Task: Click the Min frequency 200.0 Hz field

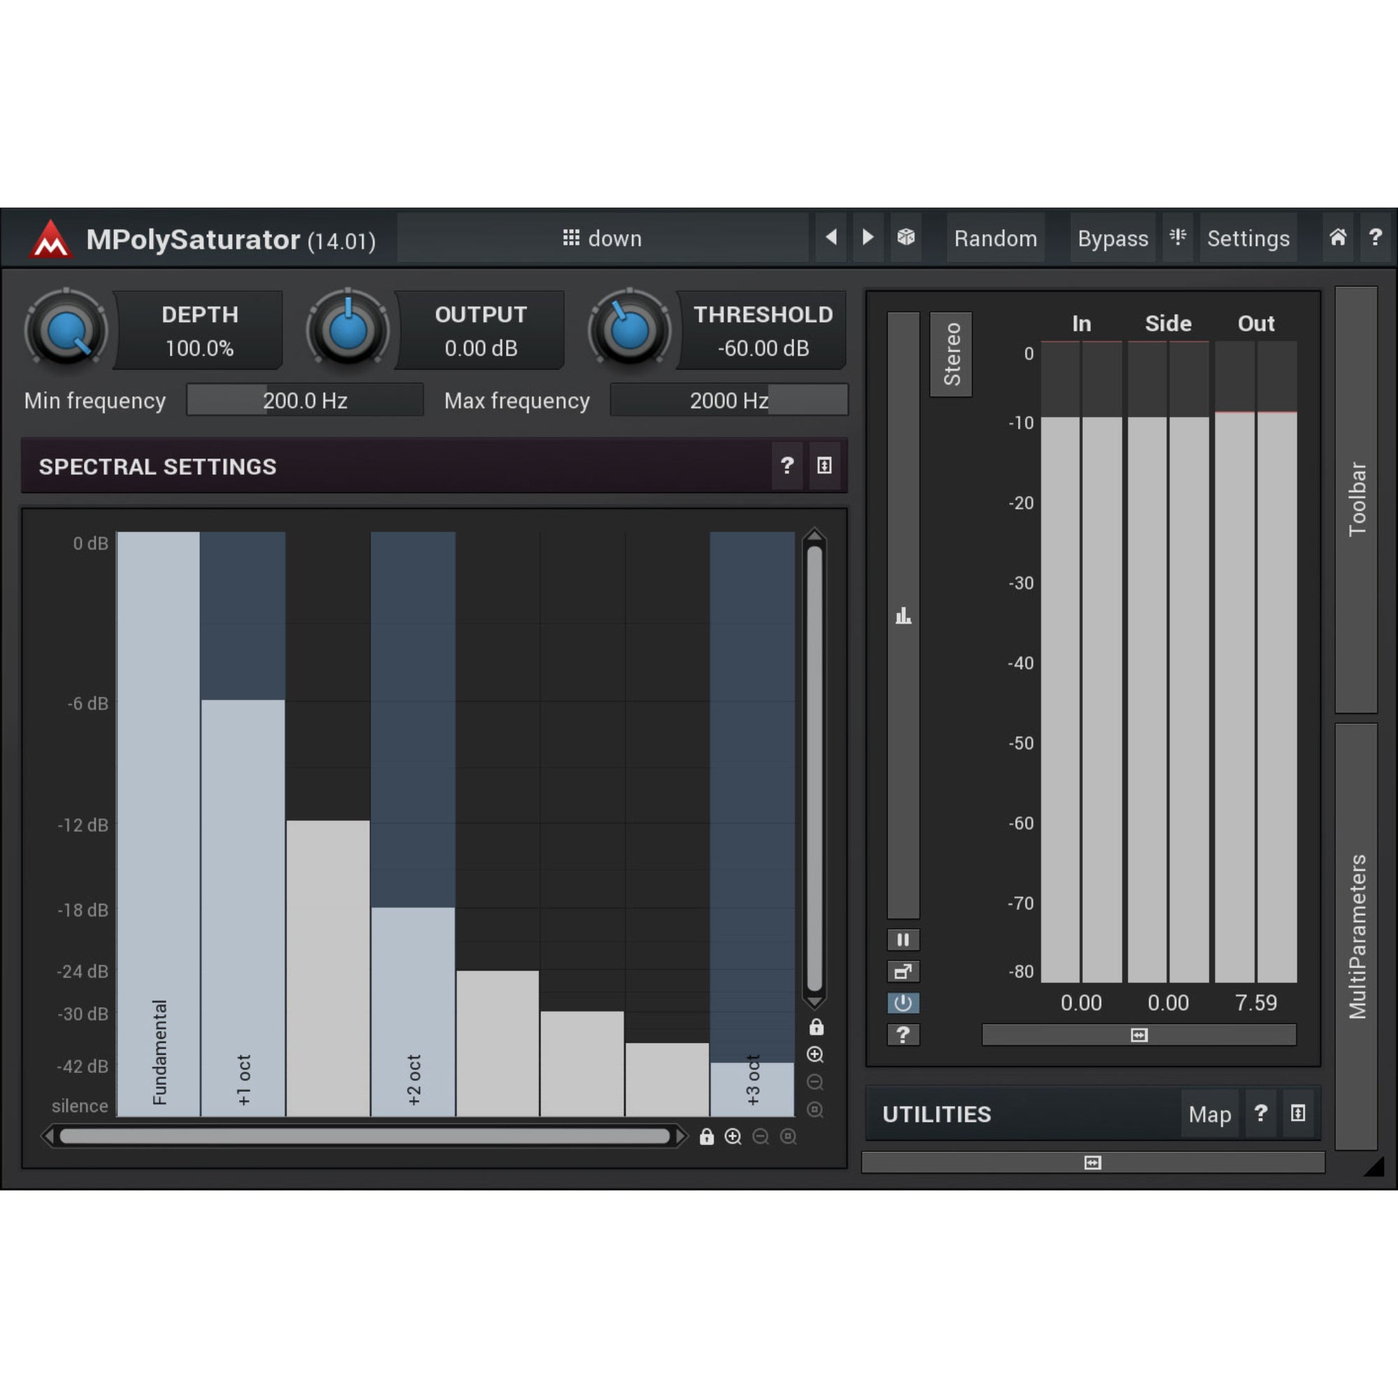Action: [305, 400]
